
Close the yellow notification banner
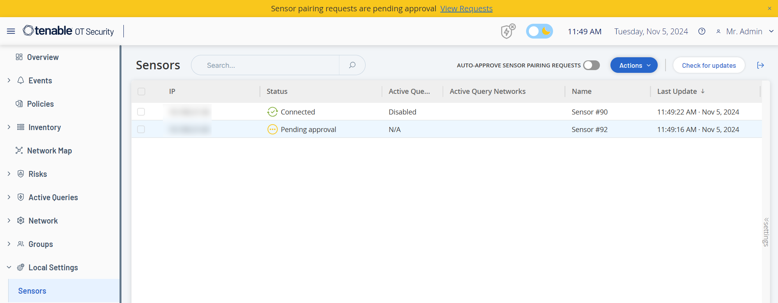click(769, 8)
